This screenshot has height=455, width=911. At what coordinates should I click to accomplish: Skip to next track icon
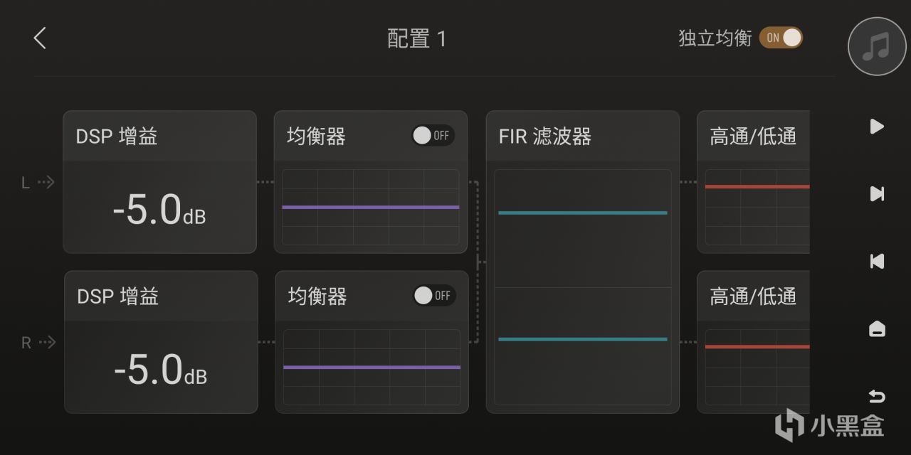(x=877, y=193)
